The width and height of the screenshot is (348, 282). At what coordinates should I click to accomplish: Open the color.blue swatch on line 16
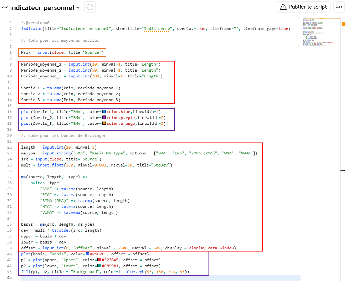[x=104, y=111]
